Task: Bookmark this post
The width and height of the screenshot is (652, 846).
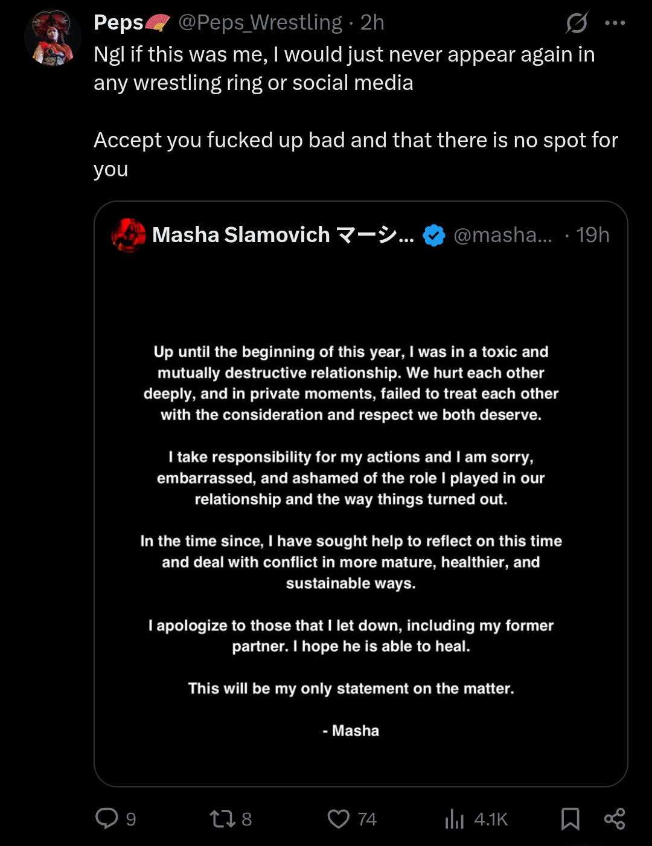Action: (570, 819)
